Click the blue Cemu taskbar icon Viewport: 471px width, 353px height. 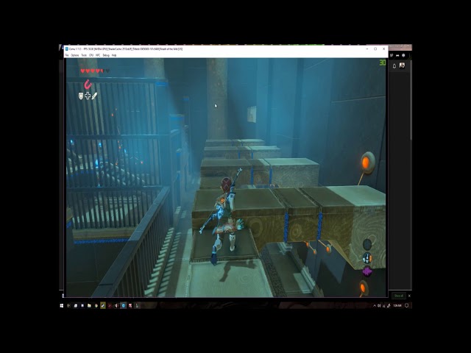123,306
